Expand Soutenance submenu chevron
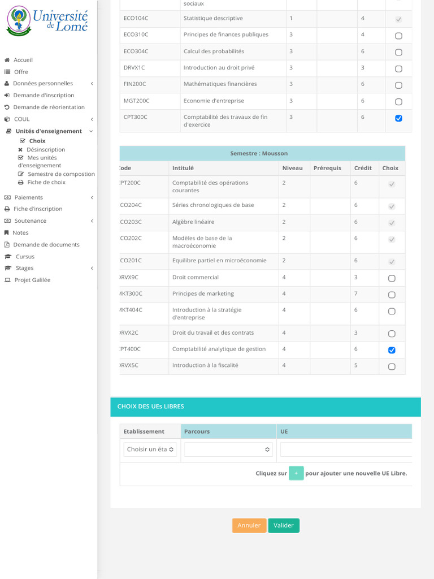Screen dimensions: 434x579 tap(92, 221)
